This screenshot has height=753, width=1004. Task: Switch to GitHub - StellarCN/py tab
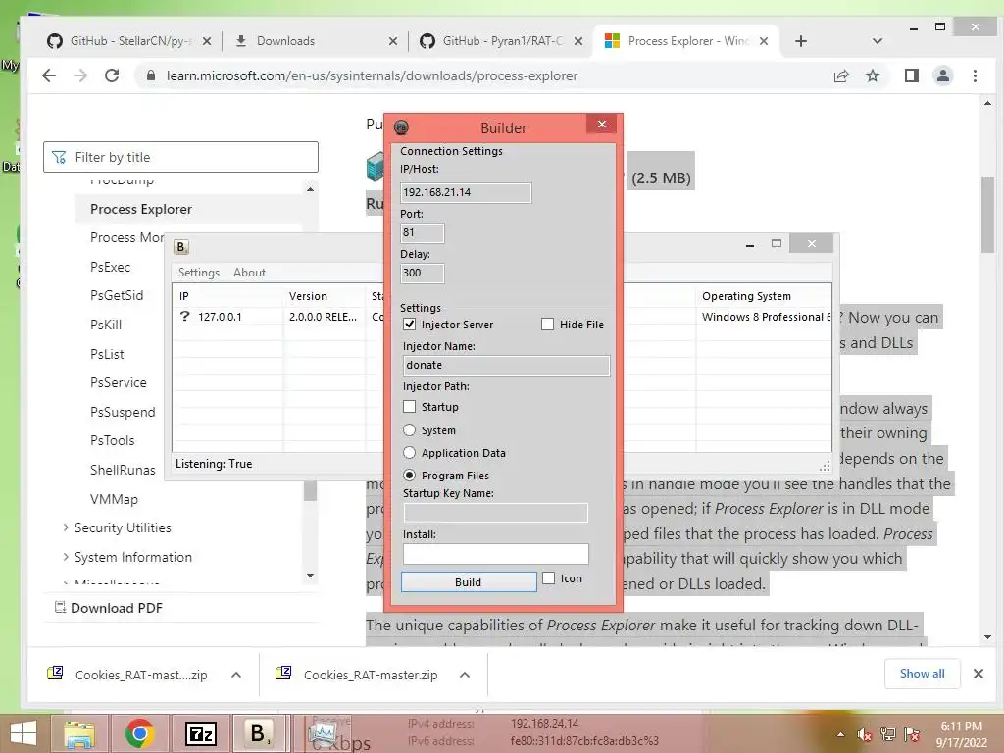128,41
